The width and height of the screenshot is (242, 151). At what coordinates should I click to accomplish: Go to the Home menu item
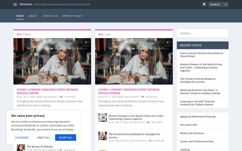point(20,16)
